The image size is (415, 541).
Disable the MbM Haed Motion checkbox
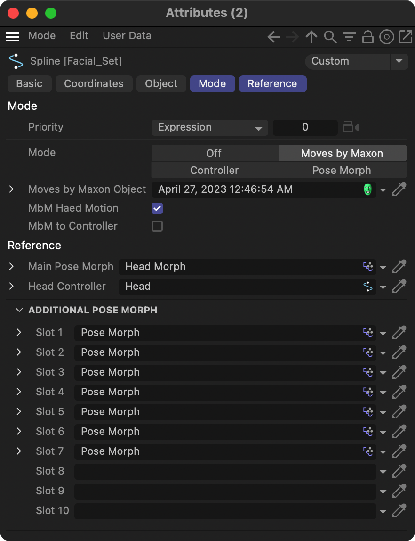(157, 208)
